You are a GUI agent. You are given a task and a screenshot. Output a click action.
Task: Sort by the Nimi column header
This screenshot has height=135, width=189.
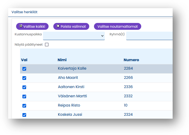tap(62, 60)
